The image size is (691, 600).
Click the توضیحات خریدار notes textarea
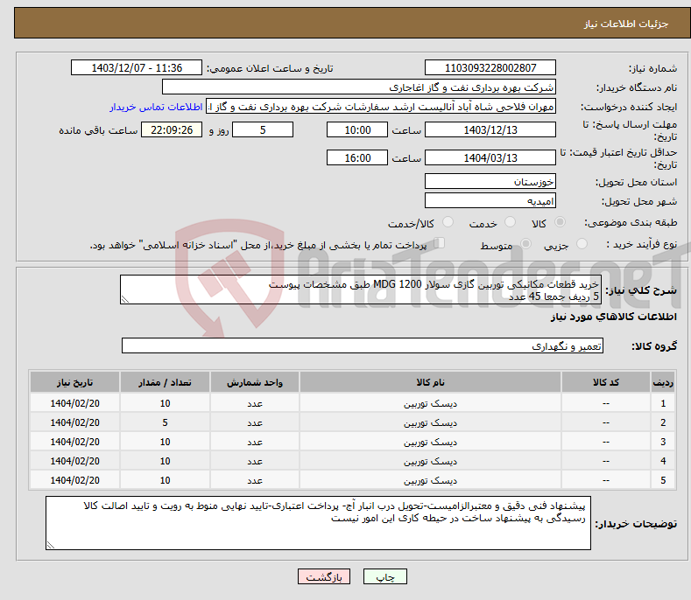[318, 523]
